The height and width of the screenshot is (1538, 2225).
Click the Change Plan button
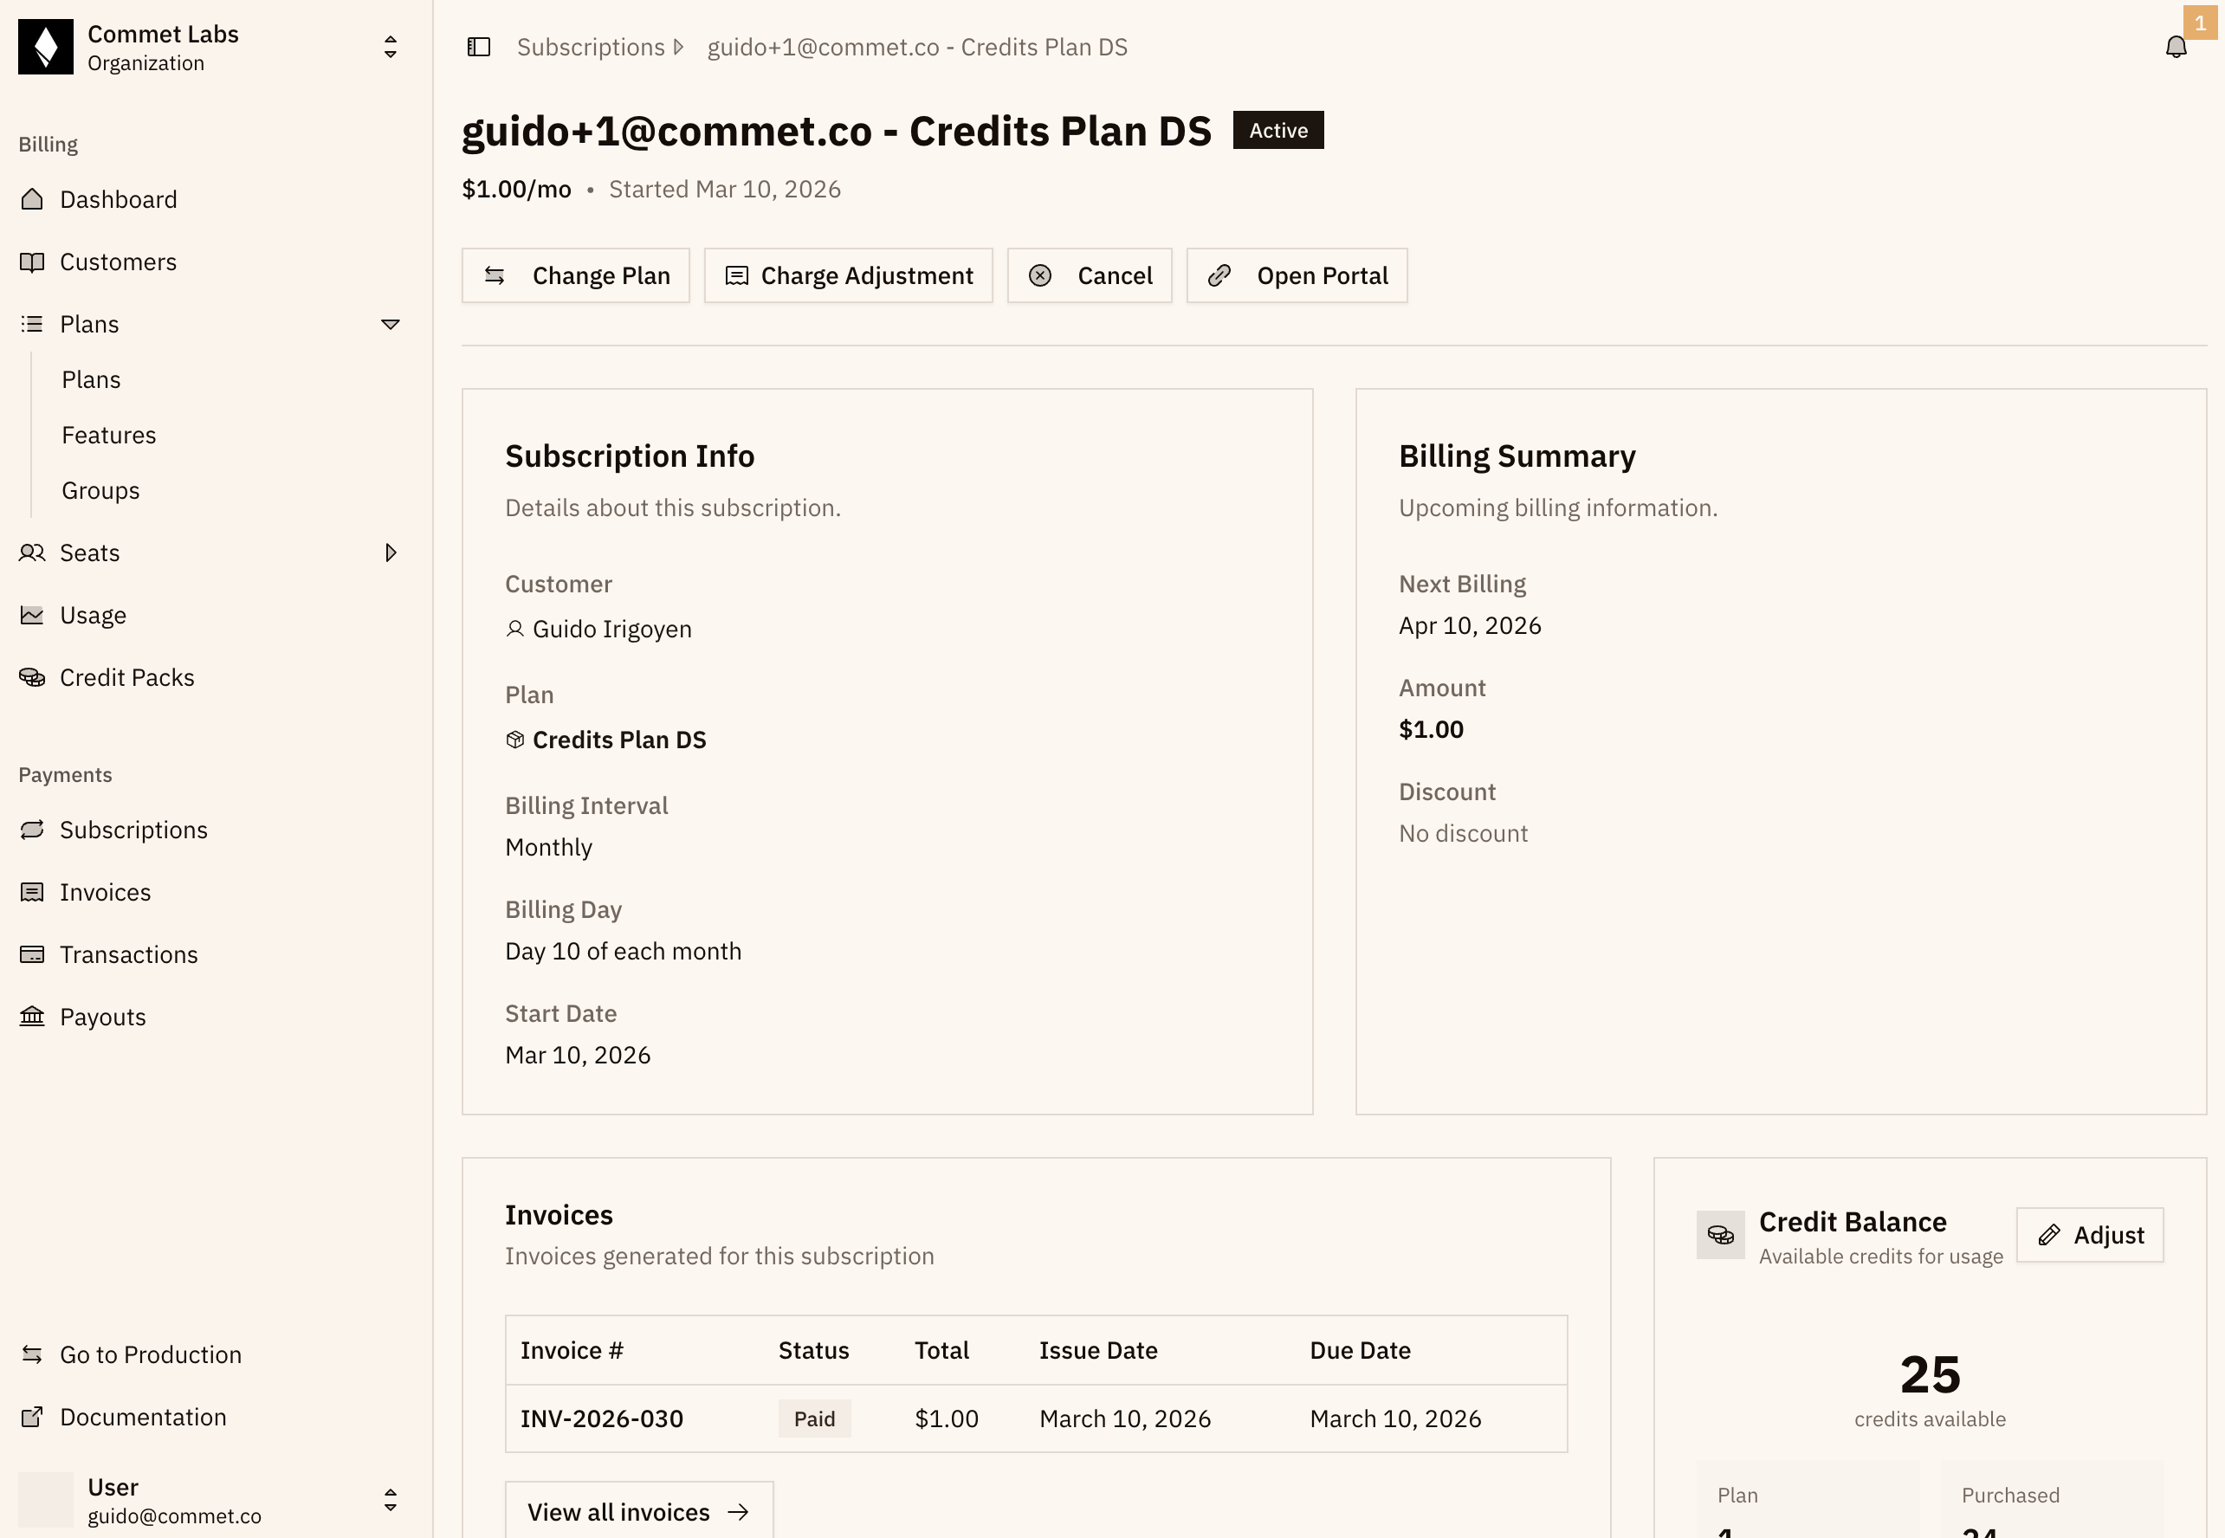575,275
